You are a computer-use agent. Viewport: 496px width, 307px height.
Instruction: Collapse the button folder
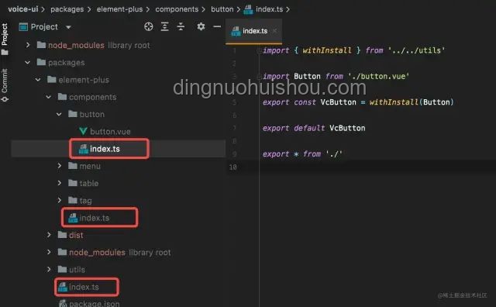coord(59,114)
